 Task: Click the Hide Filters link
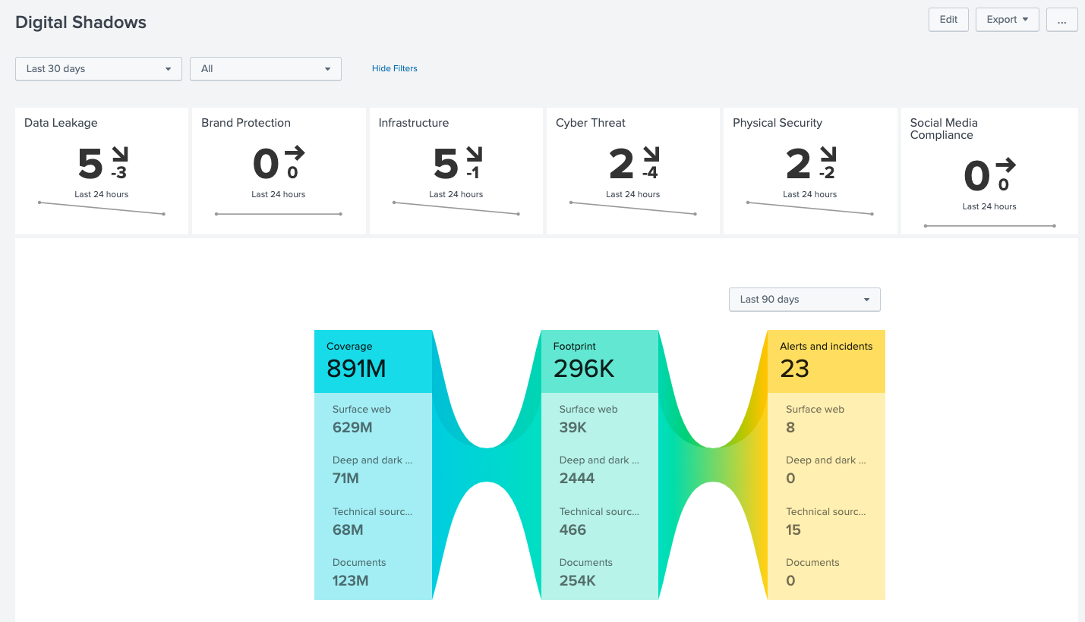[x=394, y=69]
